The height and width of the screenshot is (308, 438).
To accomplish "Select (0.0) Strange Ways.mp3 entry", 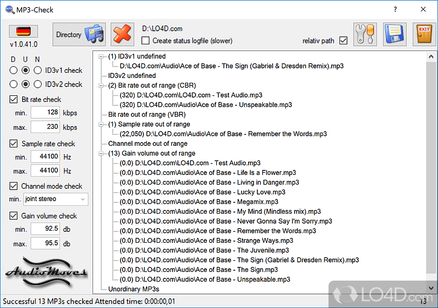I will point(206,241).
